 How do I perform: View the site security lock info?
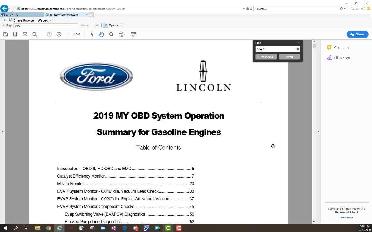click(x=248, y=9)
